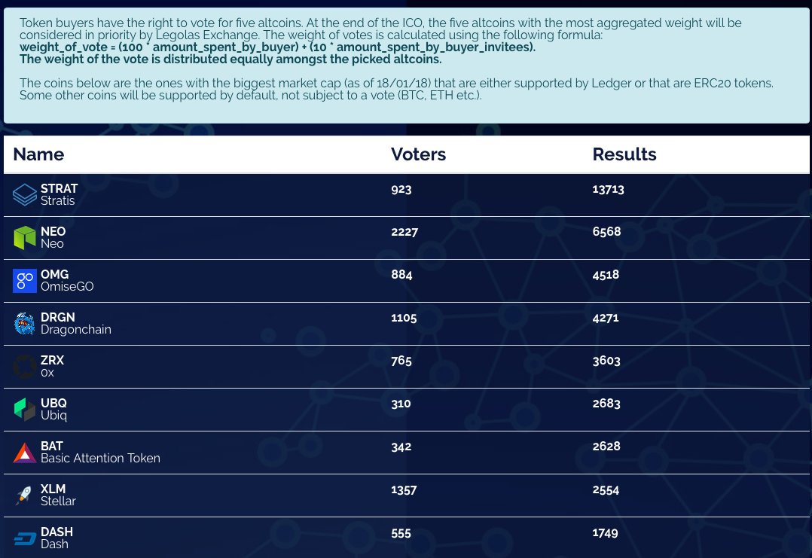The image size is (812, 558).
Task: Click the Dash logo icon
Action: pos(25,538)
